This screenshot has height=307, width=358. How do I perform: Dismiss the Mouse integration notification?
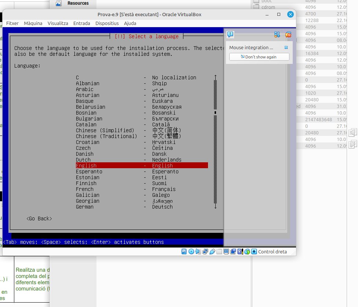click(x=286, y=48)
